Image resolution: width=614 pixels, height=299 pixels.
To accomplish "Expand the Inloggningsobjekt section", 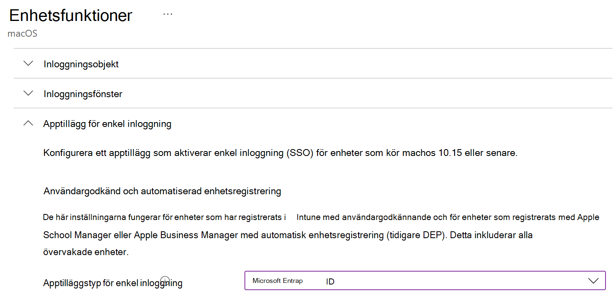I will pos(81,63).
